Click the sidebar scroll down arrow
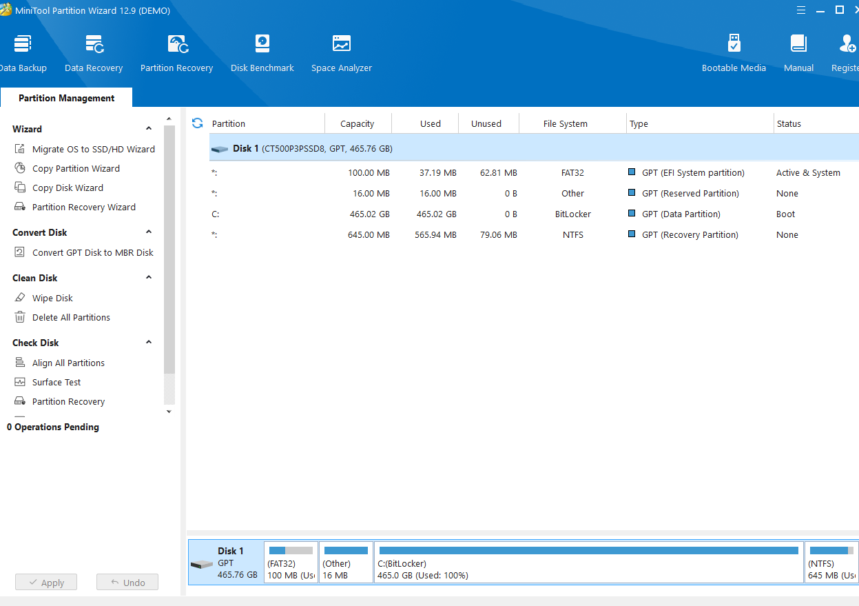Image resolution: width=859 pixels, height=606 pixels. point(169,412)
